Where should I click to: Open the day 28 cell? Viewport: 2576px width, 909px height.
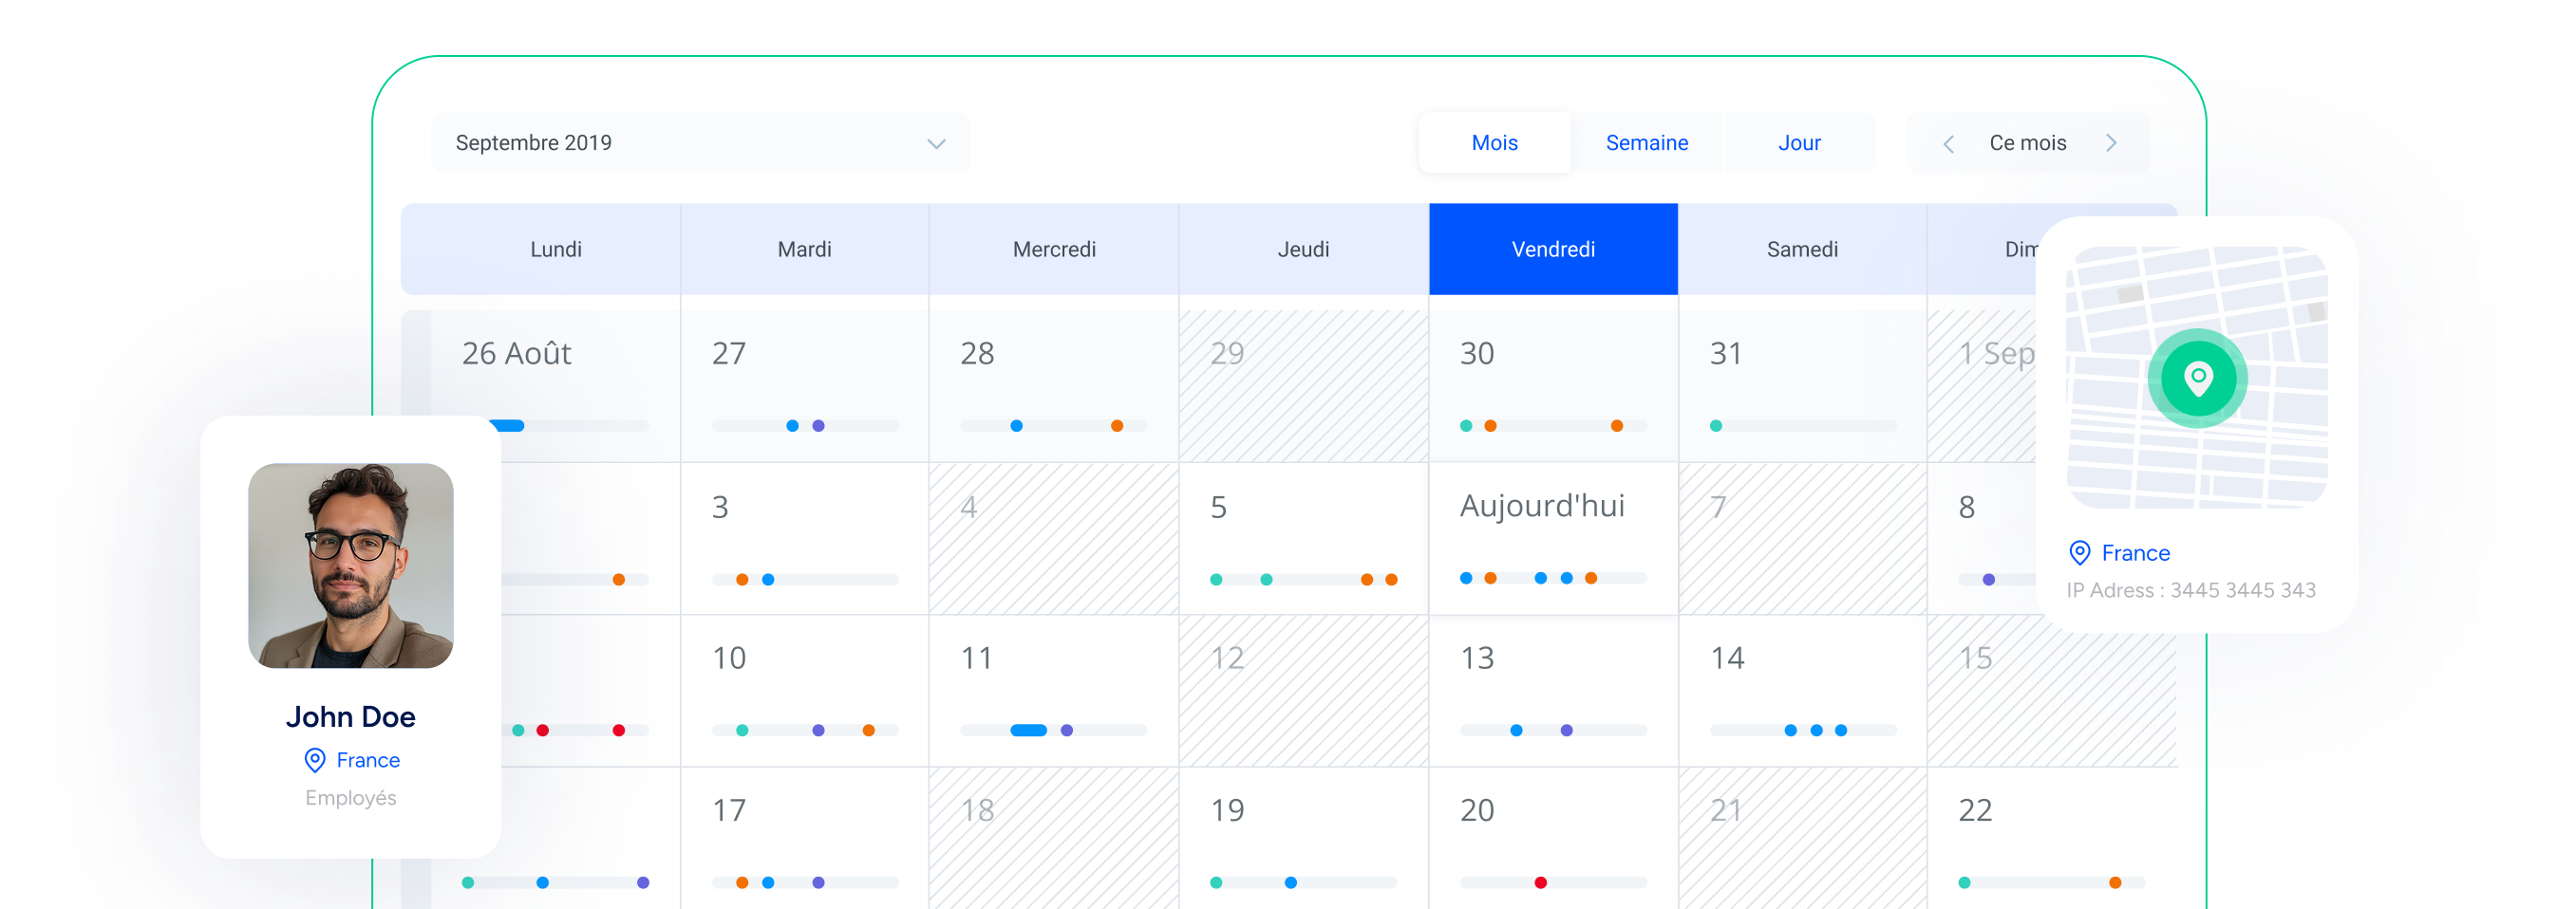tap(1054, 385)
